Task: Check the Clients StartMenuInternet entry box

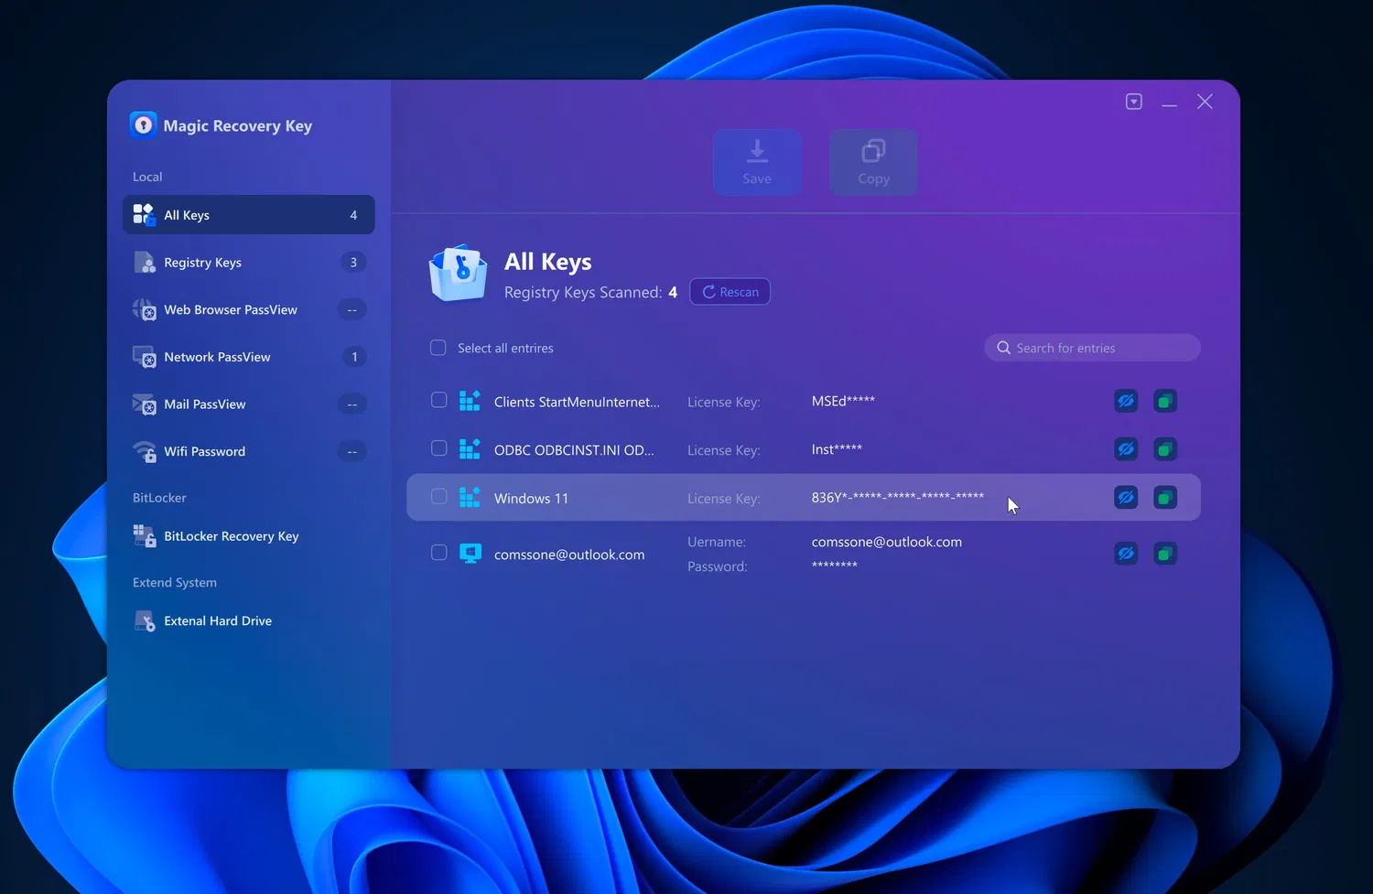Action: coord(439,400)
